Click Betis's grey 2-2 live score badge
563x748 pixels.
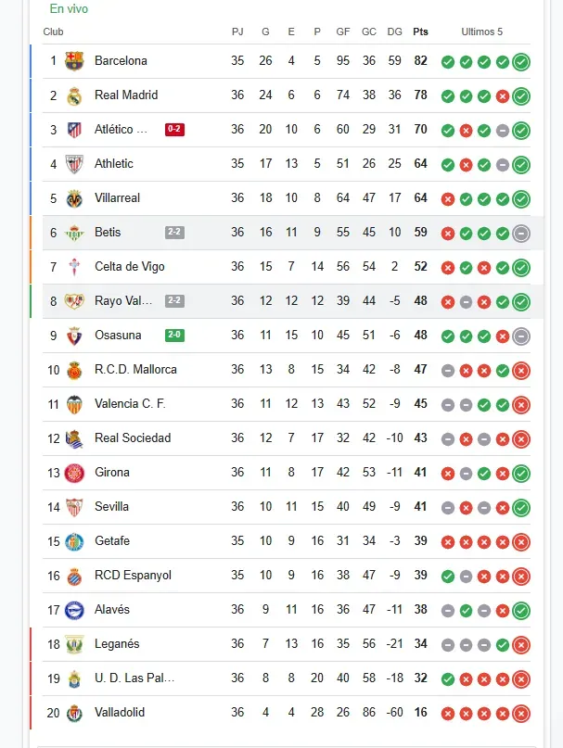[174, 233]
